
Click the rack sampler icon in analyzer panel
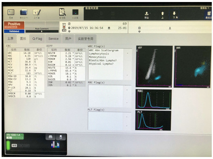pos(50,137)
